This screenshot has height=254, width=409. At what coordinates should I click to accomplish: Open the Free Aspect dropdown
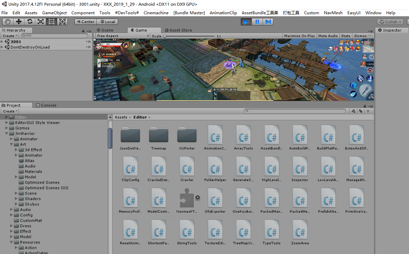(123, 36)
